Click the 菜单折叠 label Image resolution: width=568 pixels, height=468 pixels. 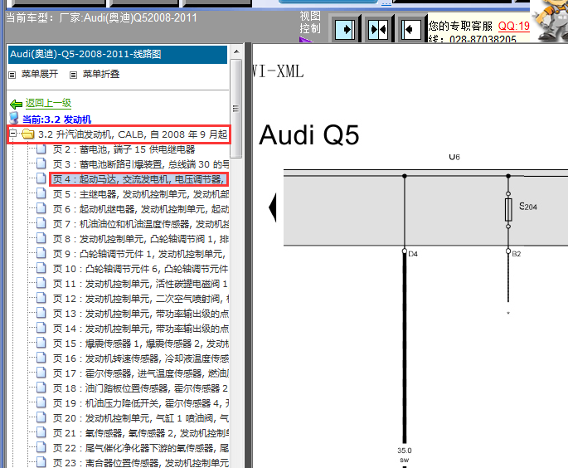[x=101, y=74]
